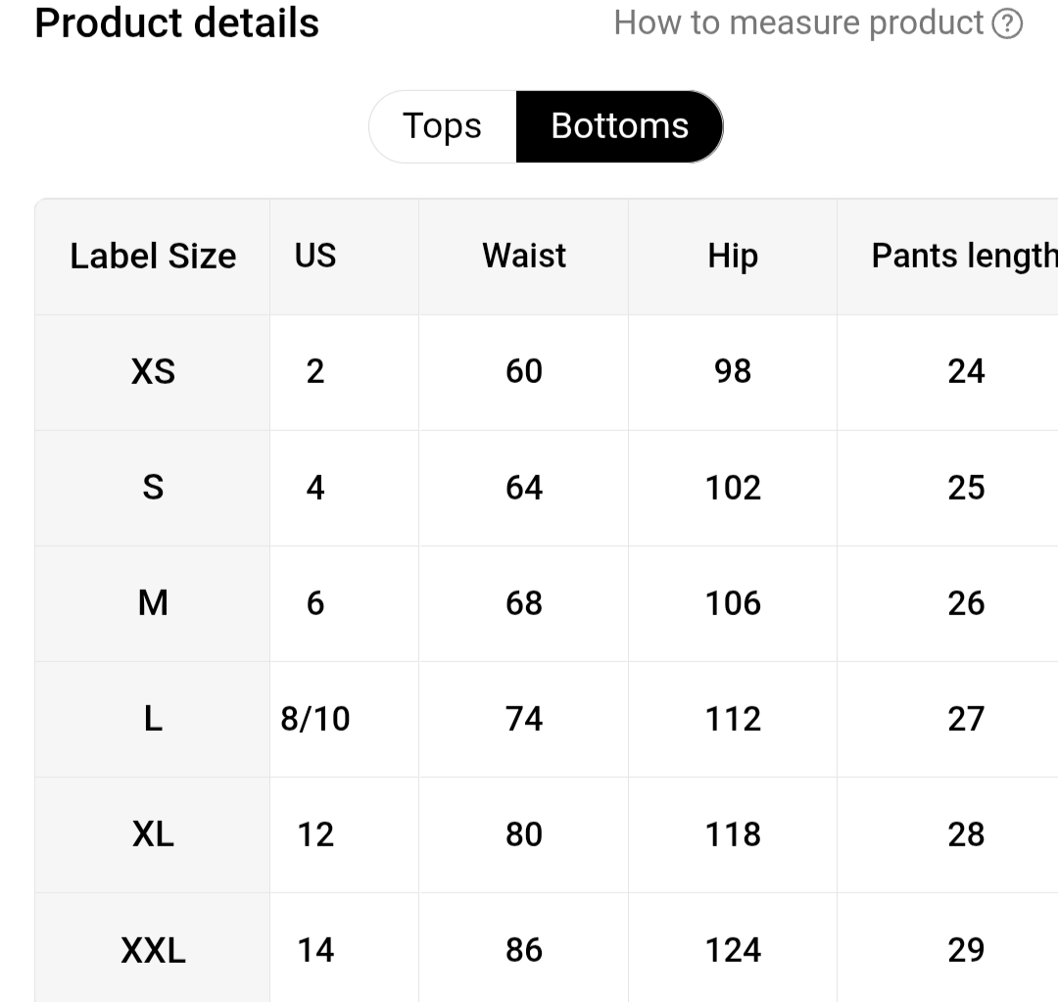Click the help question mark icon

click(x=1007, y=24)
